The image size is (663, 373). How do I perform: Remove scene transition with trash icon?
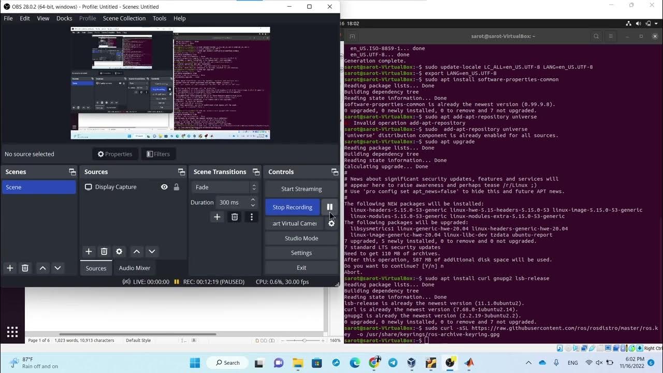235,217
